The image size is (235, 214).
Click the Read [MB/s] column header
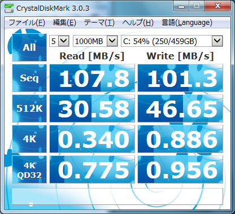click(92, 56)
